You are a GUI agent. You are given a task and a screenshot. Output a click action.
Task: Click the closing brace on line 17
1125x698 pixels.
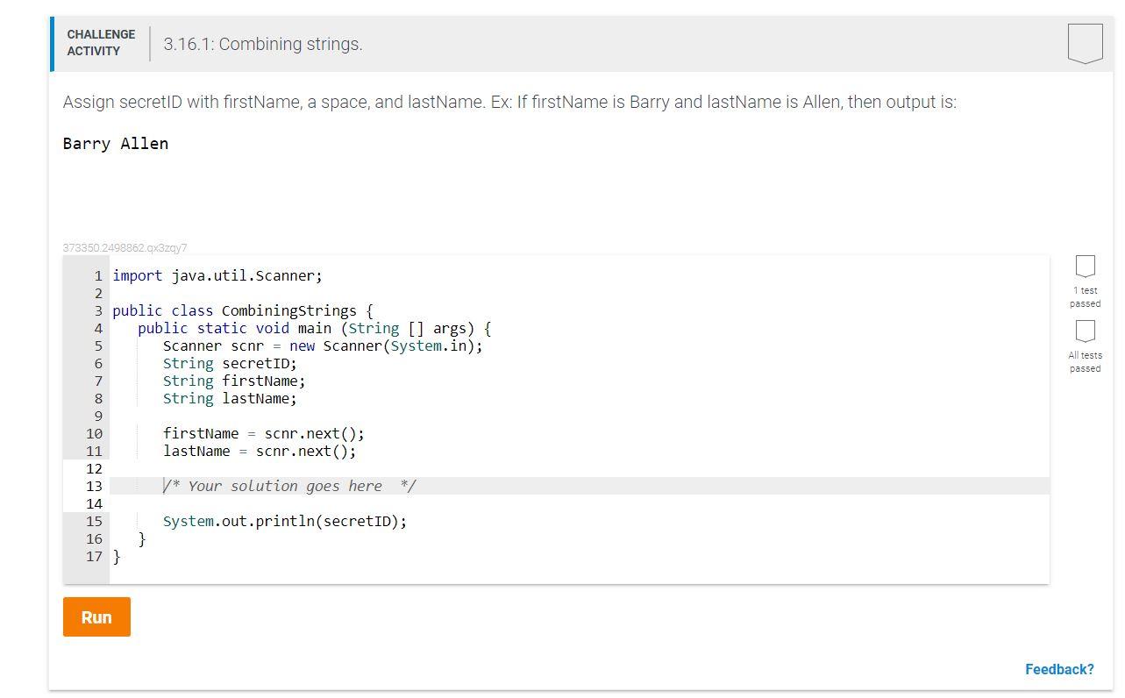click(117, 556)
